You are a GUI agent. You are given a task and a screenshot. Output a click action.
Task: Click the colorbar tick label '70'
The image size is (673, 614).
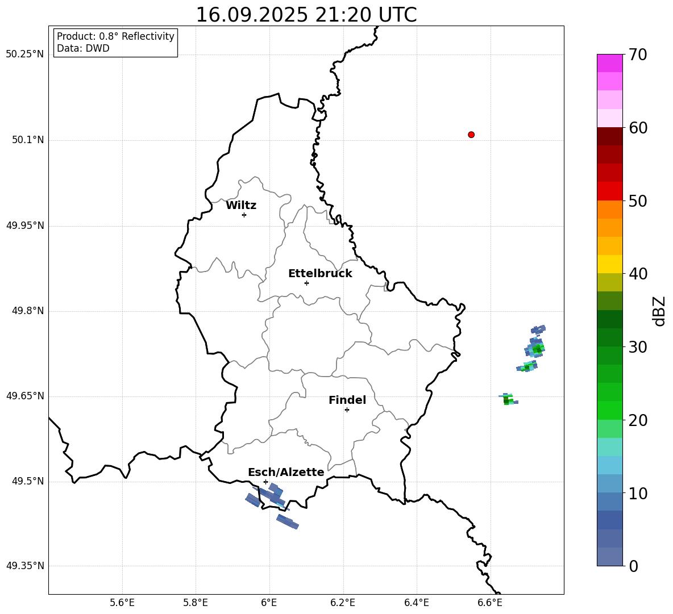click(638, 55)
